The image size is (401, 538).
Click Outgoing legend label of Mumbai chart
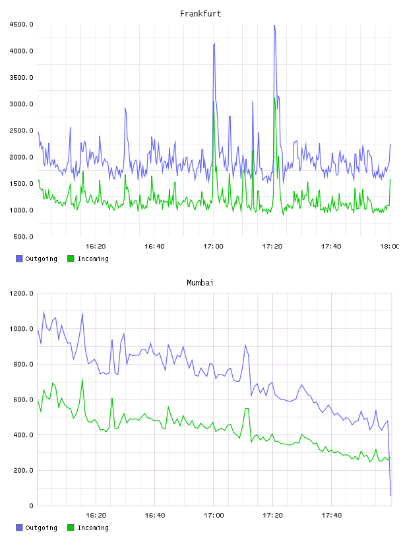(x=41, y=528)
